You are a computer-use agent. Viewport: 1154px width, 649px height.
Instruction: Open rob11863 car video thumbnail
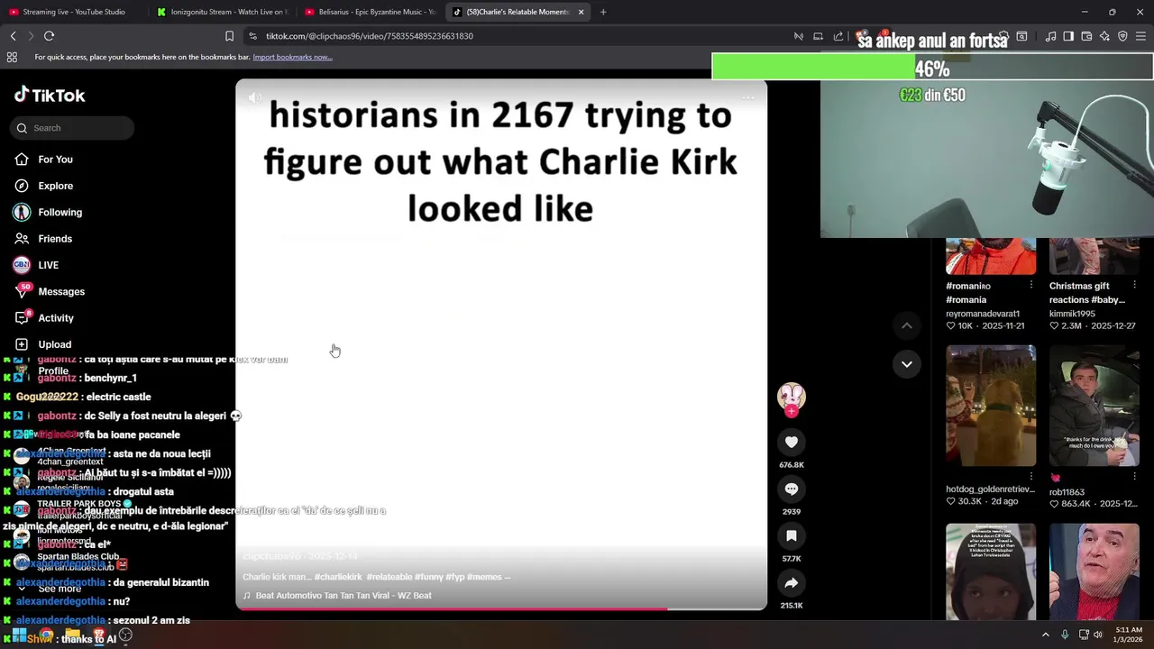pos(1094,406)
